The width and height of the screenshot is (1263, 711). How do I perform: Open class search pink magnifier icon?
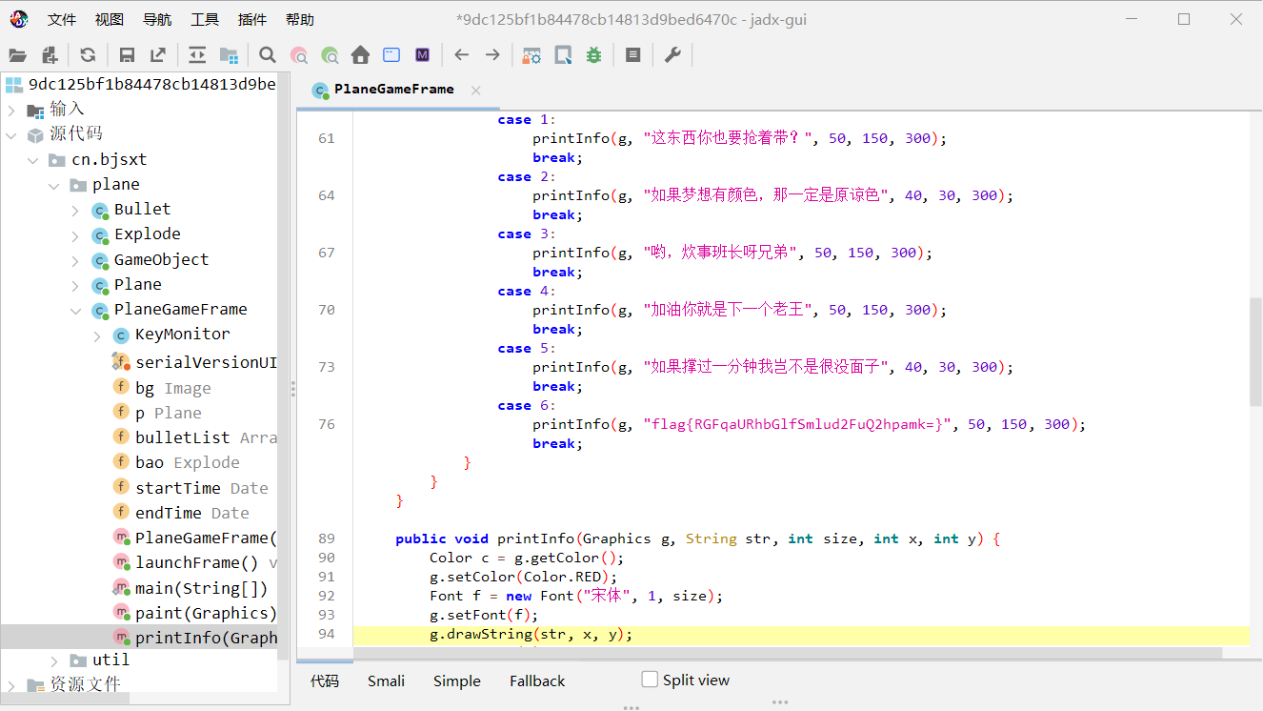point(299,55)
